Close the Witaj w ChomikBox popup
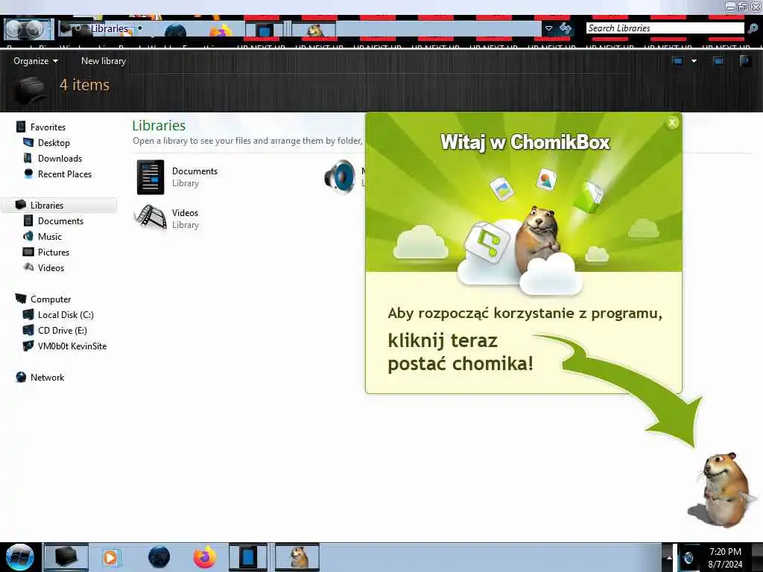763x572 pixels. point(672,123)
